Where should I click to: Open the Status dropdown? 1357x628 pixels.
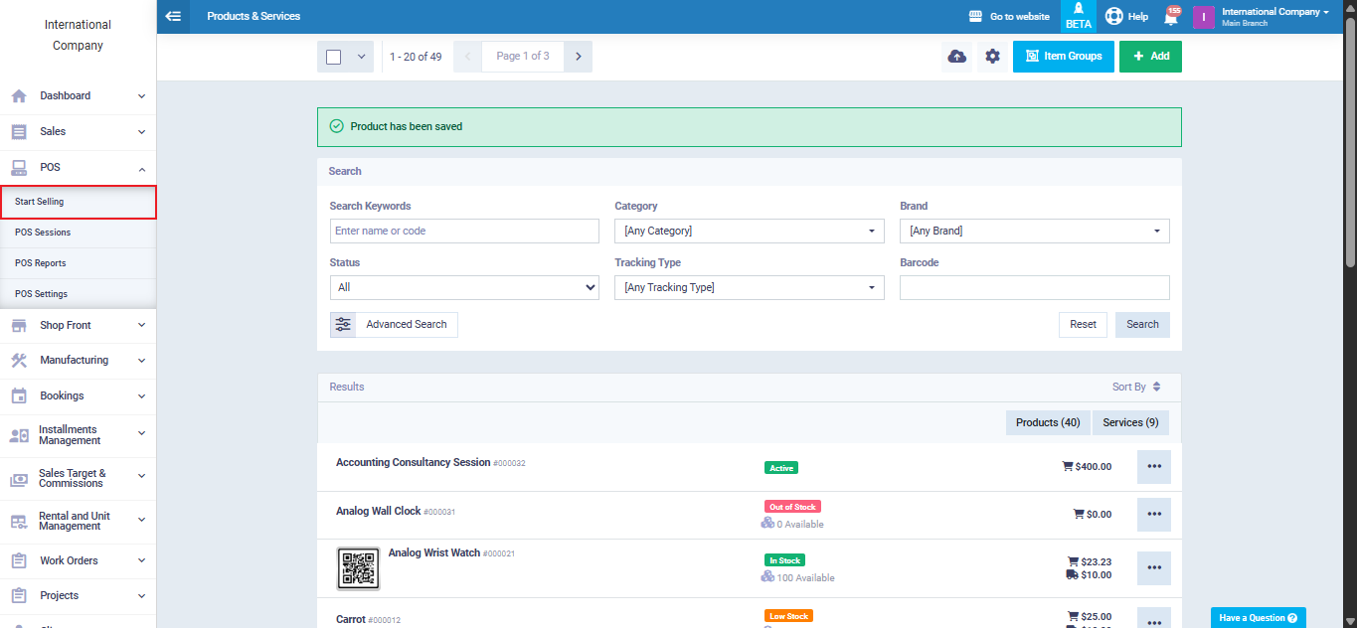coord(464,287)
